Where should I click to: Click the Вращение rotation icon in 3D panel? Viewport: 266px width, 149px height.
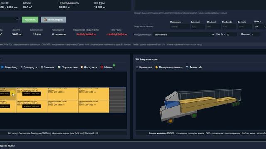137,67
